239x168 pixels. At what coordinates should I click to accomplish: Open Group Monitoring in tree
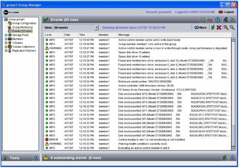tap(22, 27)
